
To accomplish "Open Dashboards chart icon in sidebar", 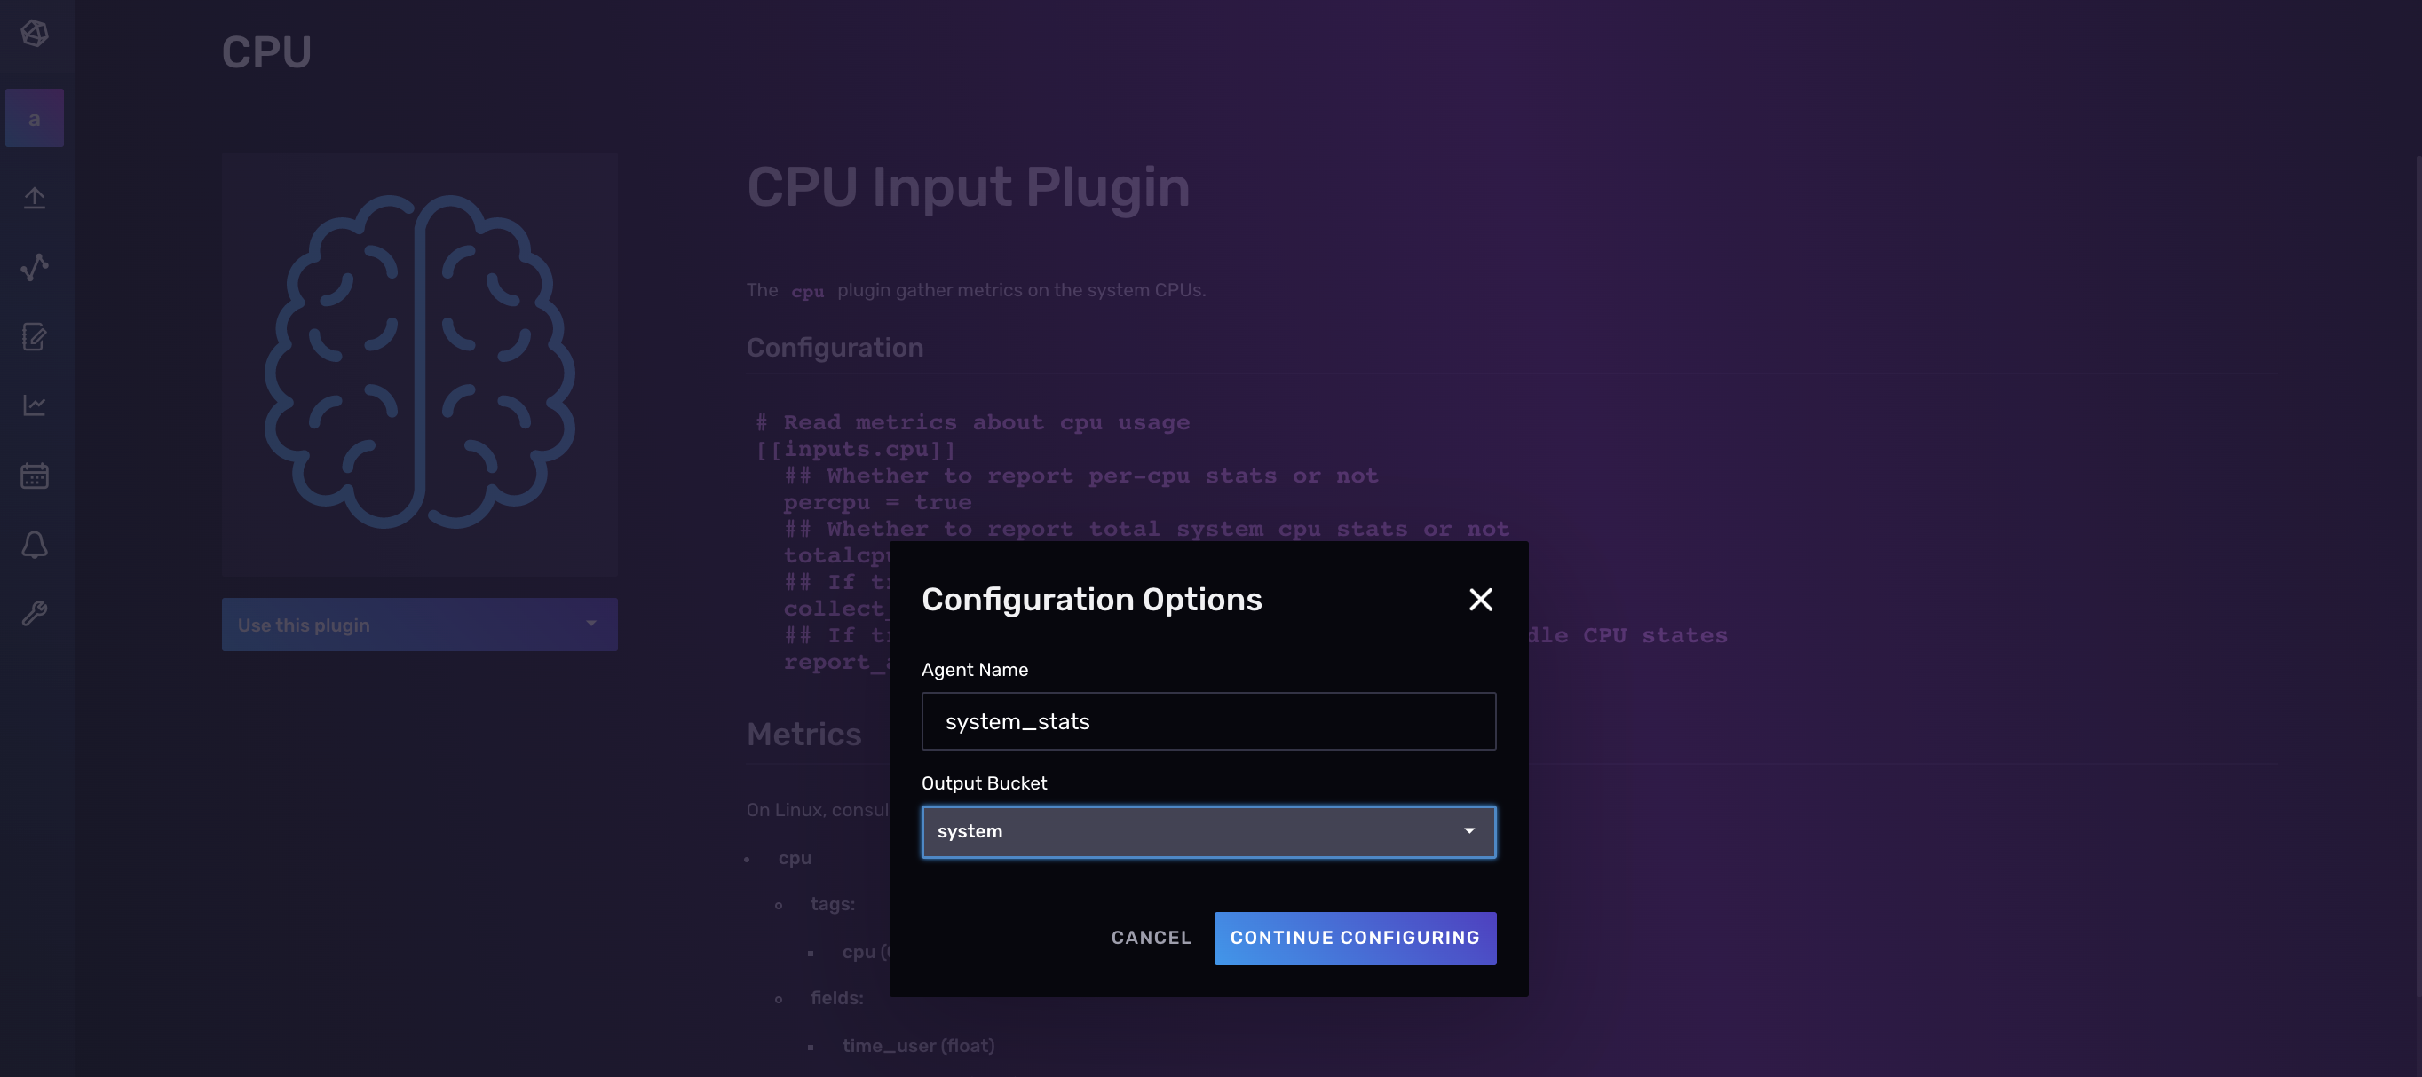I will pyautogui.click(x=35, y=405).
